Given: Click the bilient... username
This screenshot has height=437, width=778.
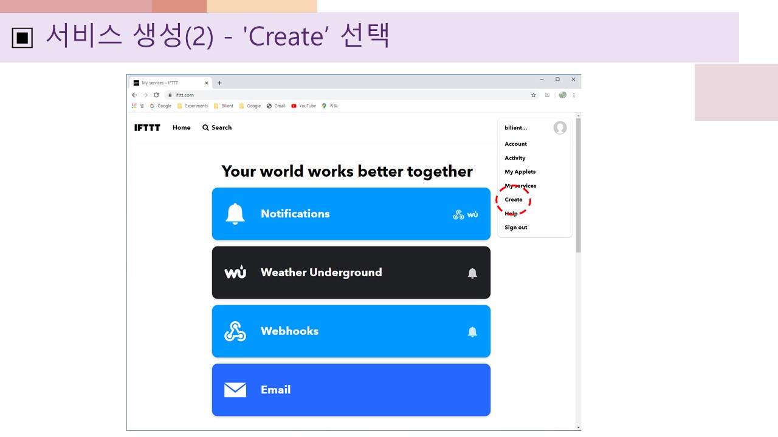Looking at the screenshot, I should pyautogui.click(x=516, y=128).
